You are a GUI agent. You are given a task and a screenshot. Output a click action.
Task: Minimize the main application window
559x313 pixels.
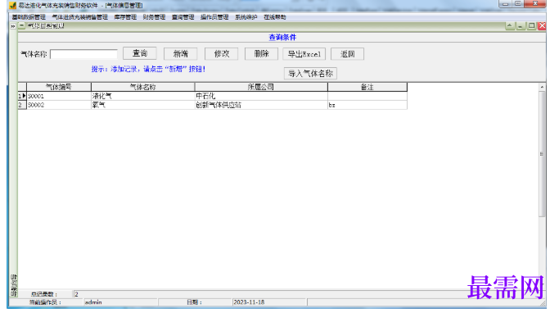(505, 4)
